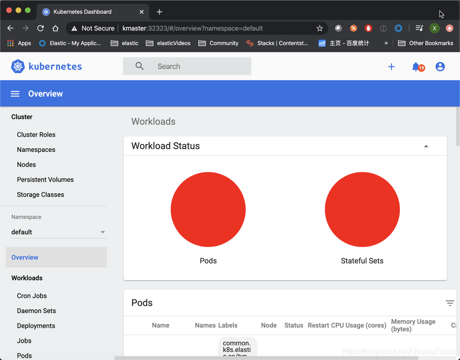Click the search magnifier icon
Viewport: 460px width, 360px height.
pyautogui.click(x=140, y=66)
